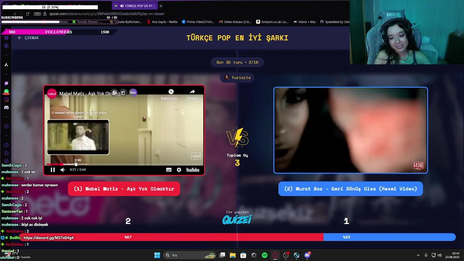The image size is (464, 261).
Task: Pause the Mabel Matiz YouTube video
Action: (x=53, y=170)
